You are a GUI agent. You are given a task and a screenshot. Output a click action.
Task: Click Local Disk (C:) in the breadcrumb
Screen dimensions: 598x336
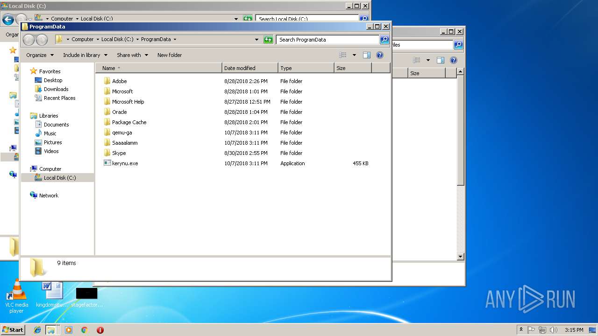(117, 40)
